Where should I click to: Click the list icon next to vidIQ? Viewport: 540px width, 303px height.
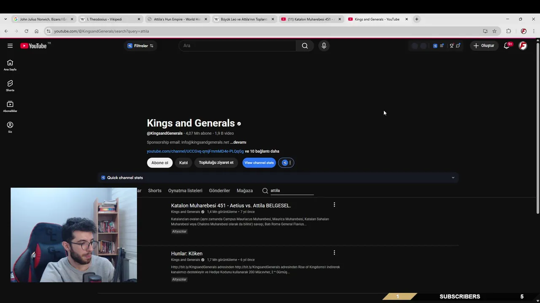442,45
